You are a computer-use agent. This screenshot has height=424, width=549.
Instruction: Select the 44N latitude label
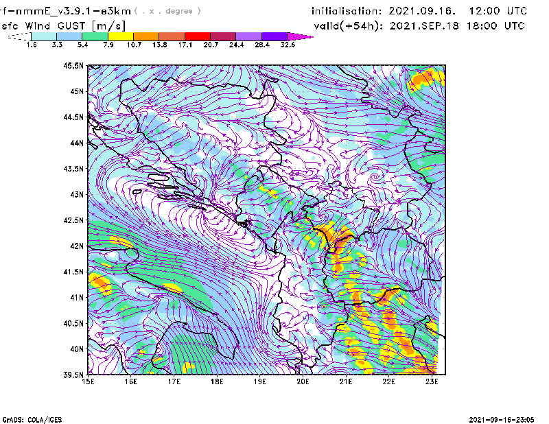(x=77, y=143)
